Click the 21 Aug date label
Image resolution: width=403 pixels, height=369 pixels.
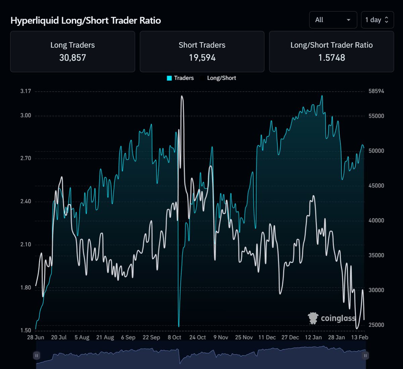click(105, 337)
